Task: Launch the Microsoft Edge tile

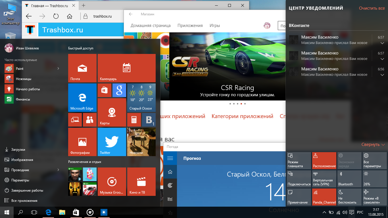Action: click(x=82, y=98)
